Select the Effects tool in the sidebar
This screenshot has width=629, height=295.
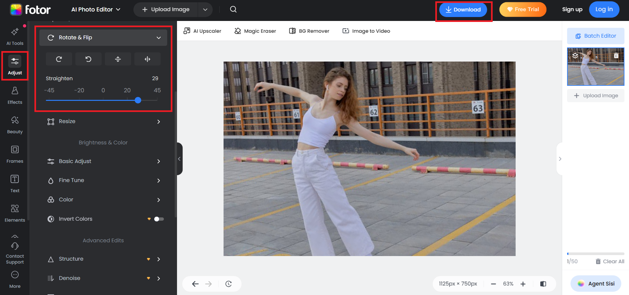pyautogui.click(x=14, y=95)
